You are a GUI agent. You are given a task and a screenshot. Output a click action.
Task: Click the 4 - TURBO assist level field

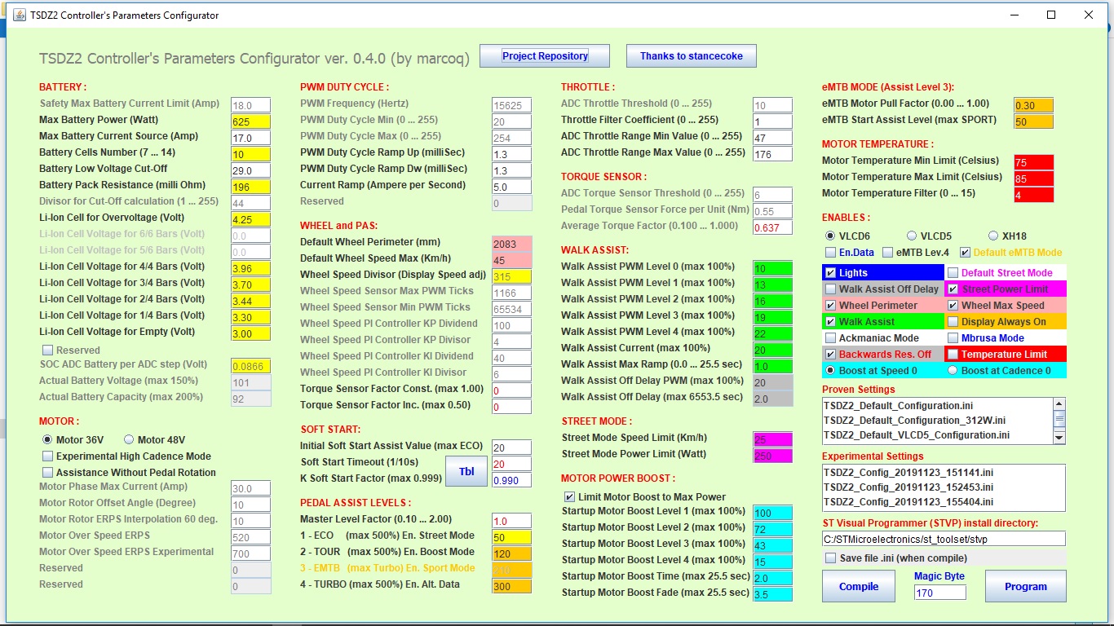coord(512,586)
